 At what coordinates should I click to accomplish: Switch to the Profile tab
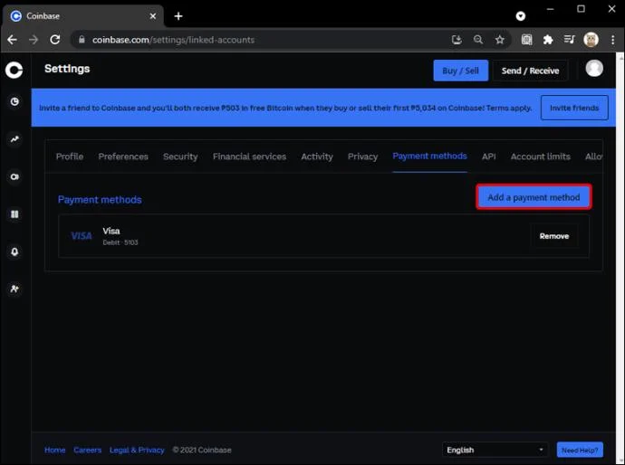click(x=70, y=157)
